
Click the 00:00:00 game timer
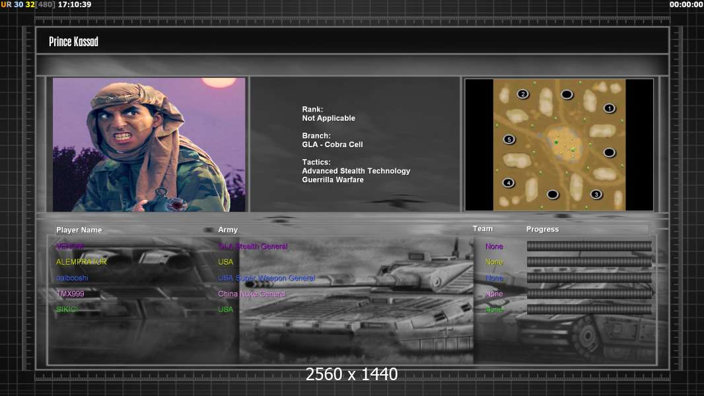[x=686, y=5]
